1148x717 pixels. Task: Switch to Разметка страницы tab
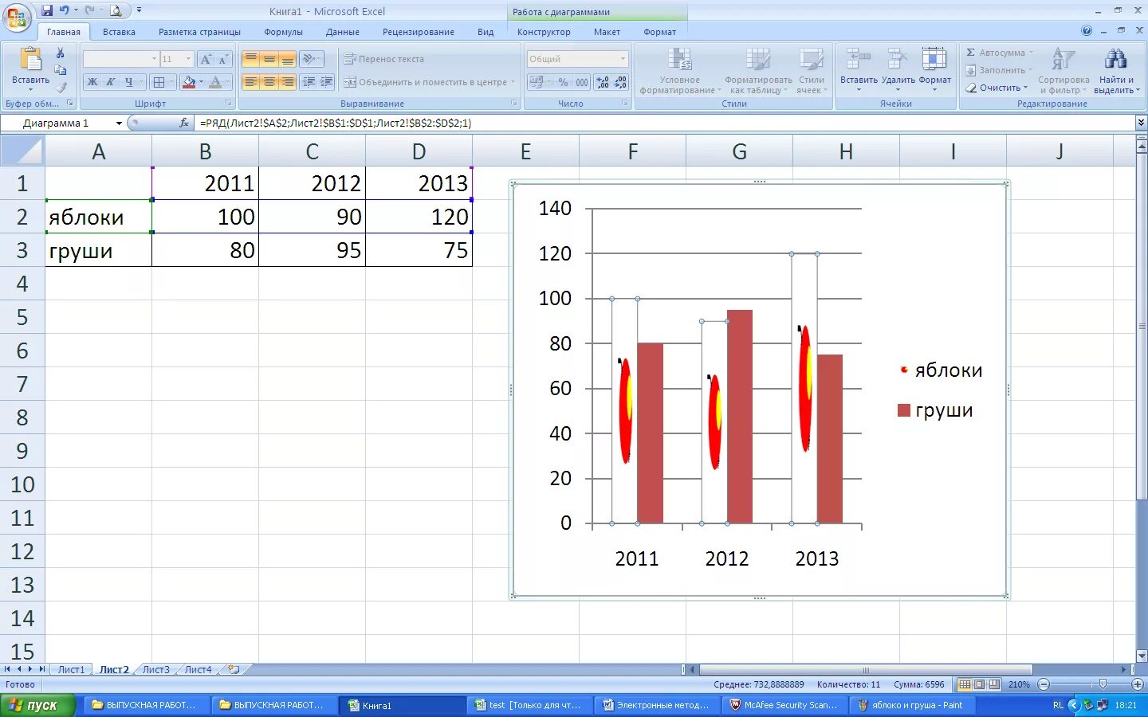coord(199,32)
